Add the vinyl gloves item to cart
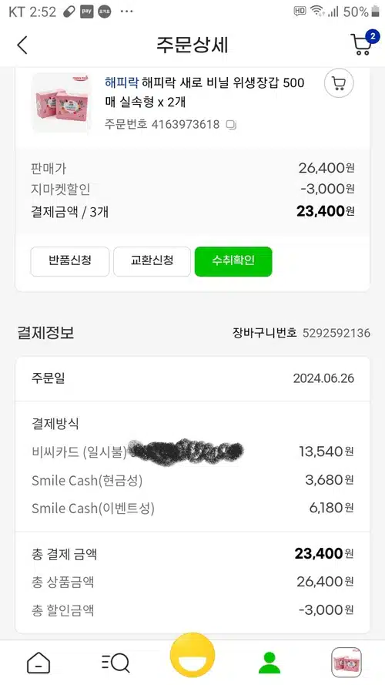The height and width of the screenshot is (685, 385). (339, 83)
